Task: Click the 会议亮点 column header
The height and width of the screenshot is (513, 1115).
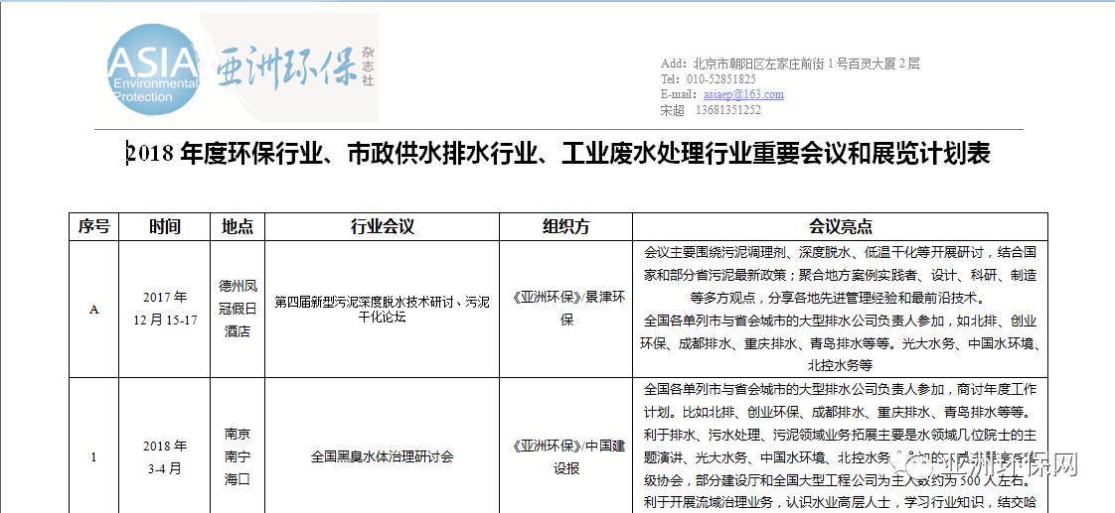Action: pyautogui.click(x=841, y=227)
